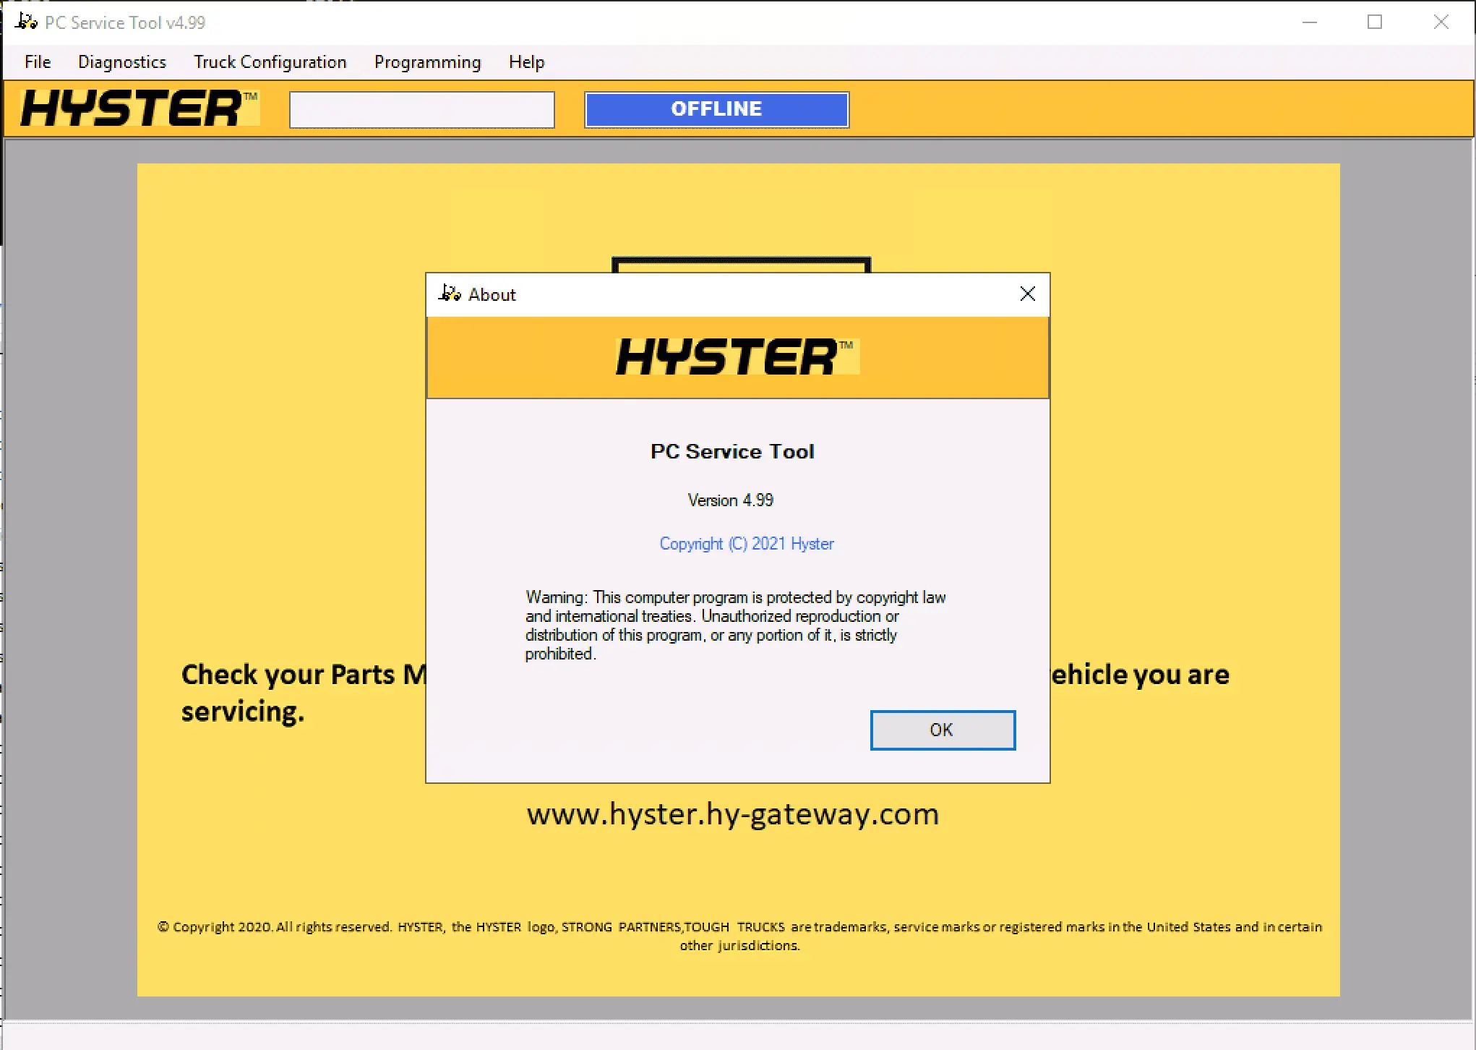
Task: Maximize the PC Service Tool window
Action: [x=1375, y=22]
